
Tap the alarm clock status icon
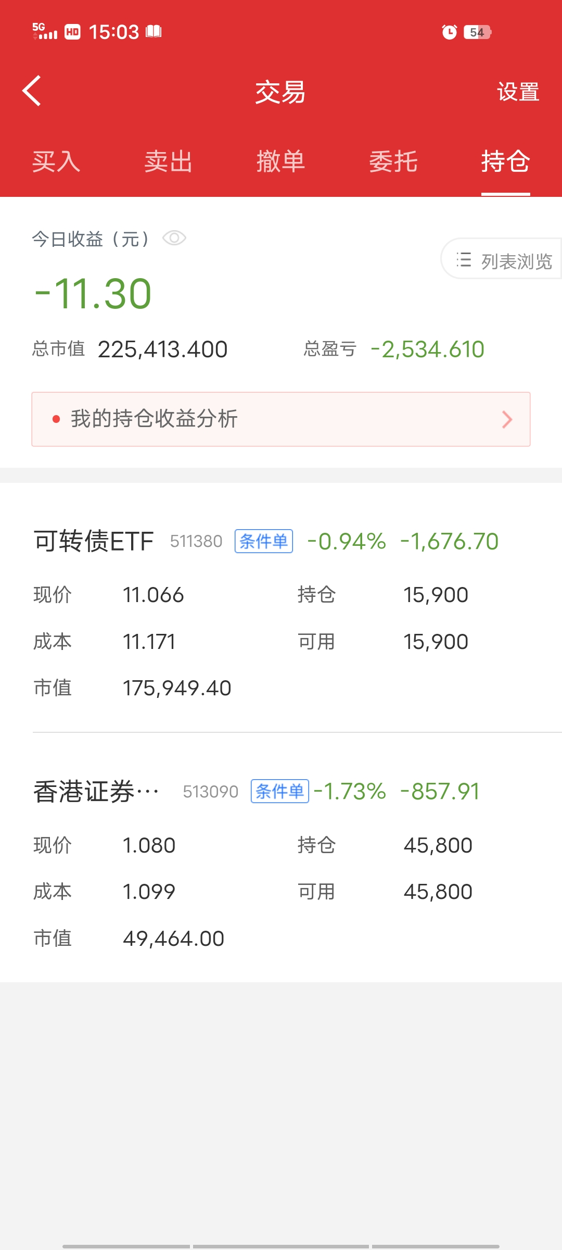449,32
